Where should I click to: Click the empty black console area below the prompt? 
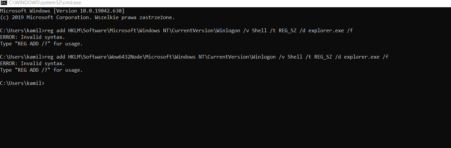tap(225, 117)
